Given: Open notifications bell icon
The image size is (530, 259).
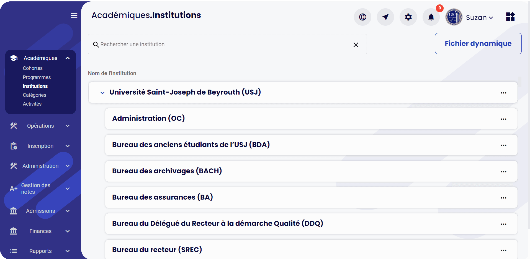Looking at the screenshot, I should [431, 17].
